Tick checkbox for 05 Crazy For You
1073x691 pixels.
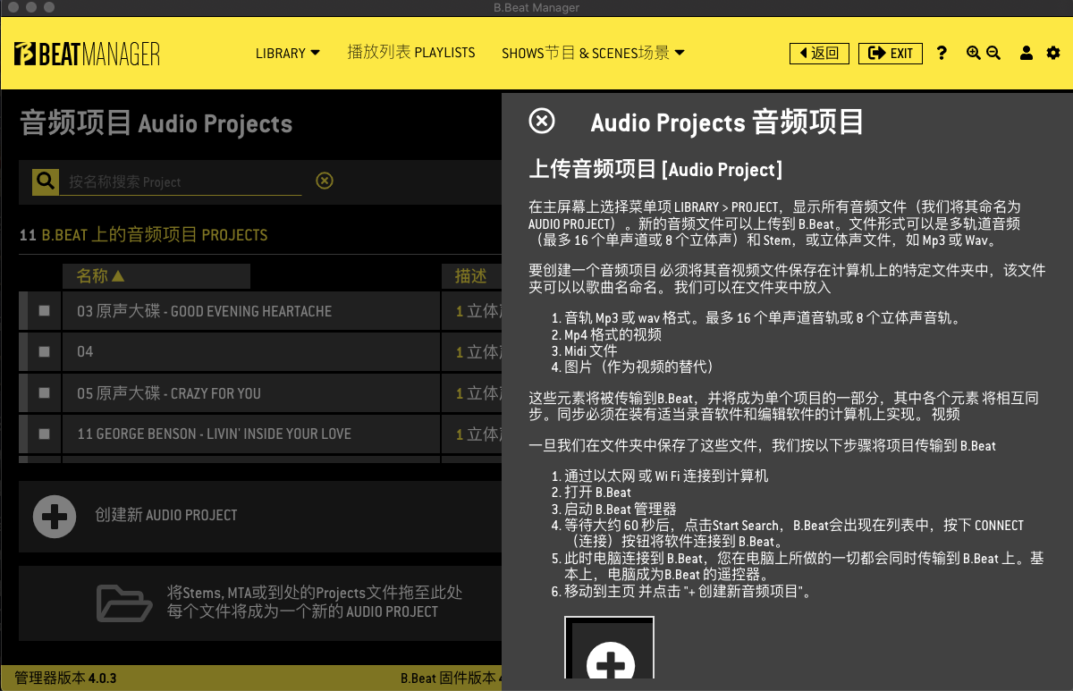tap(45, 393)
